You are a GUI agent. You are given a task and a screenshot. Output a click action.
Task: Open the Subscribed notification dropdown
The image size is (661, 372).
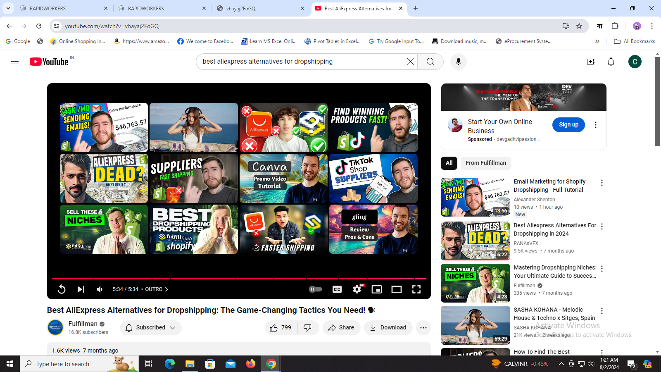tap(151, 327)
